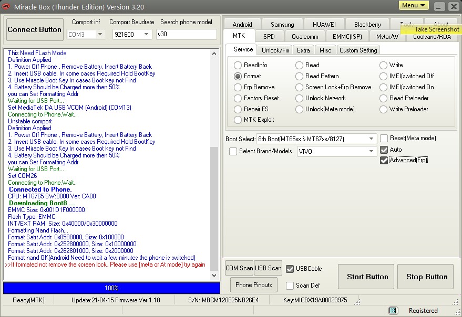Select the Format radio button
The width and height of the screenshot is (462, 317).
[238, 76]
